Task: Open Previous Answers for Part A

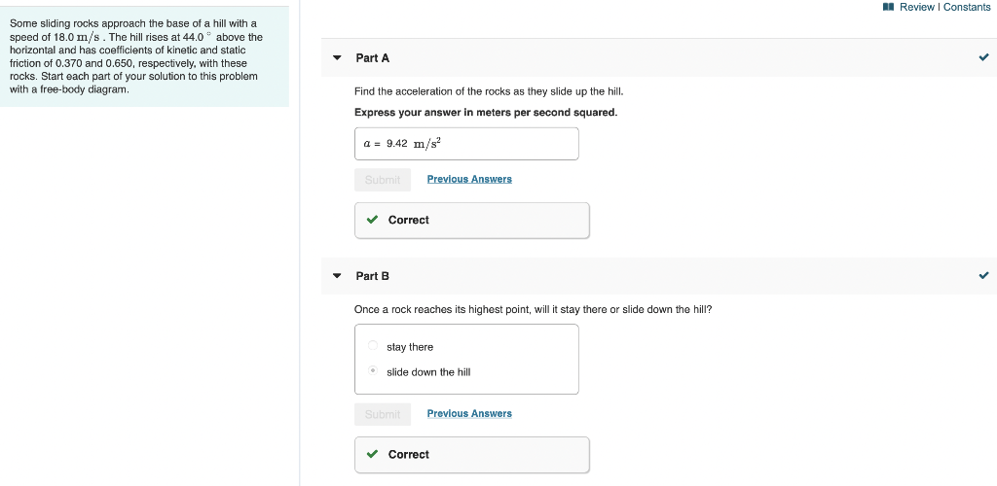Action: tap(469, 179)
